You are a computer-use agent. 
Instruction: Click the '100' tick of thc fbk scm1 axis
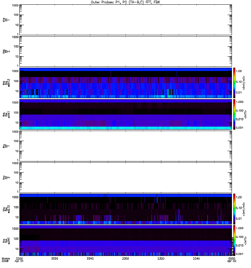[16, 239]
